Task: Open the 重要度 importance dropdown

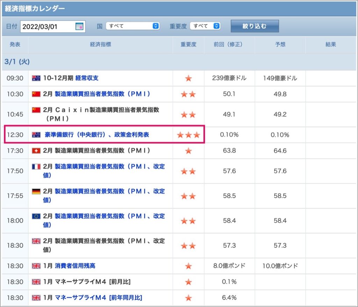Action: point(205,26)
